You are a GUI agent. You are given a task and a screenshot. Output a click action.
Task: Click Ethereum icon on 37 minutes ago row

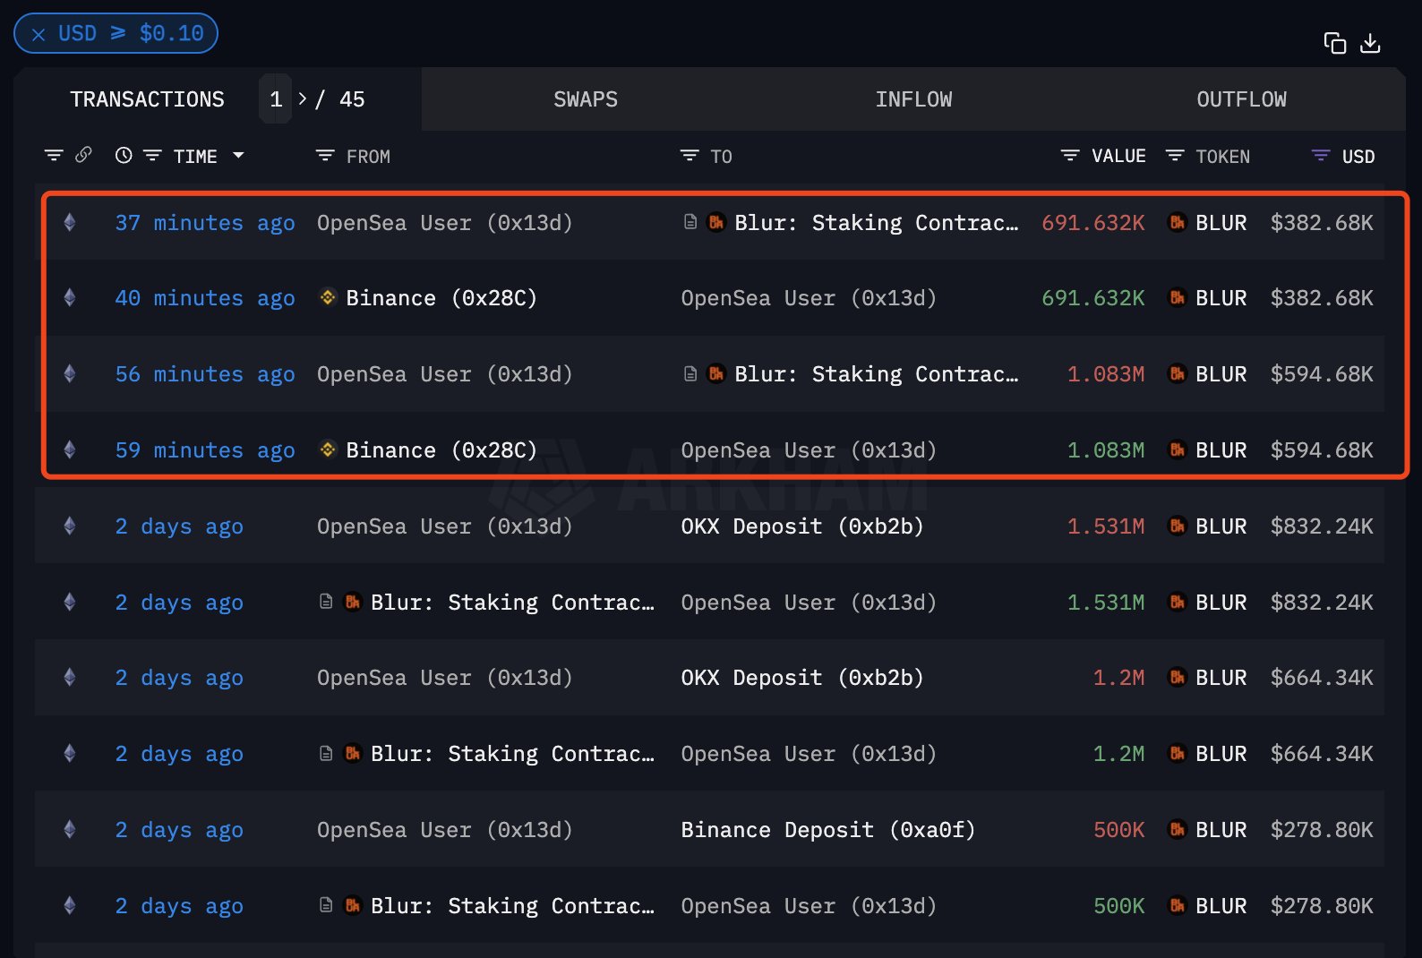click(x=70, y=222)
